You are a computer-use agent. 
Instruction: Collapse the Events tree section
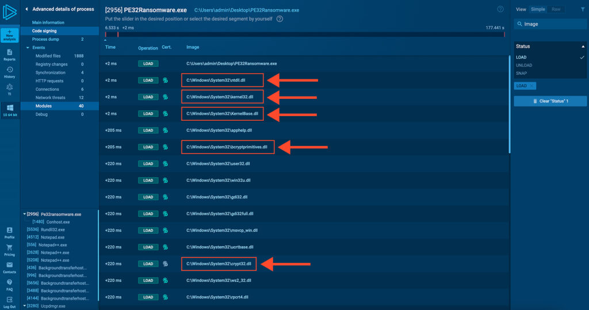click(27, 48)
